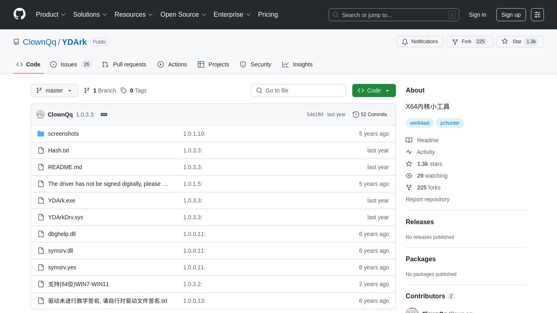Image resolution: width=557 pixels, height=313 pixels.
Task: Select the pchunter topic tag
Action: [450, 123]
